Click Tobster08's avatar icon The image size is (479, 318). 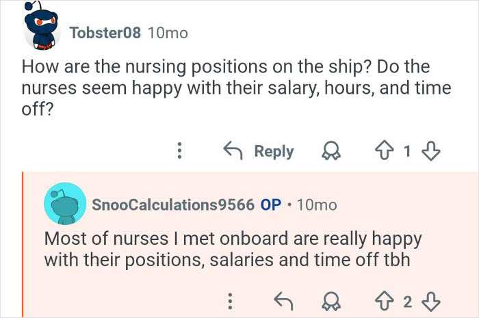point(40,29)
